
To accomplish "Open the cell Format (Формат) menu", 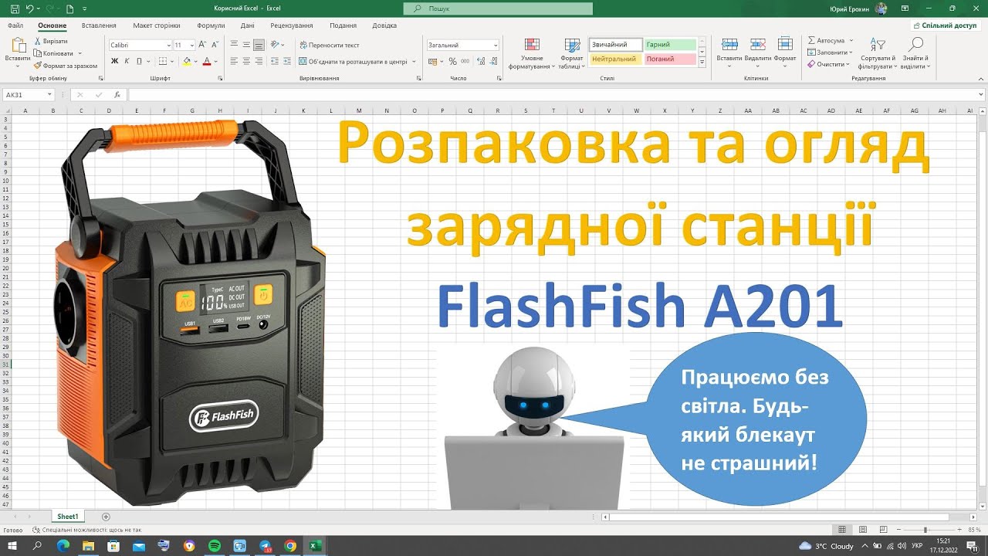I will [785, 51].
